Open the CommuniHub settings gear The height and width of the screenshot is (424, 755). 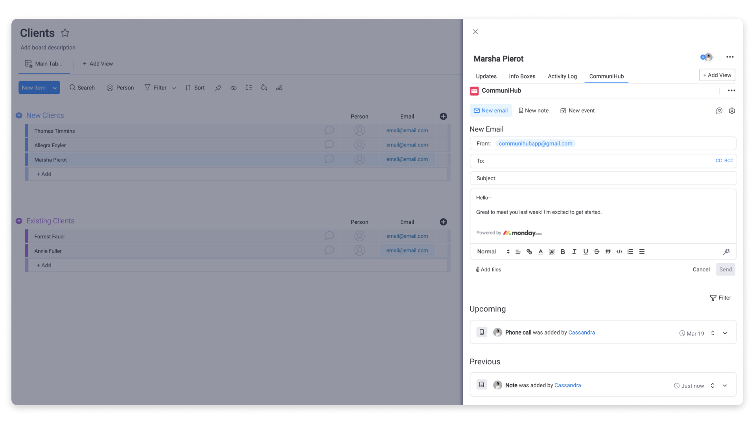732,111
